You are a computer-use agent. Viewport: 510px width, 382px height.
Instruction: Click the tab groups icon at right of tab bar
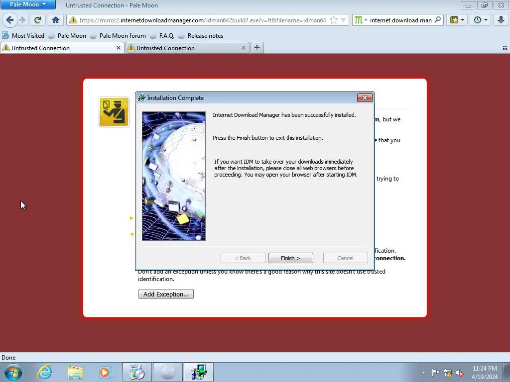click(505, 48)
